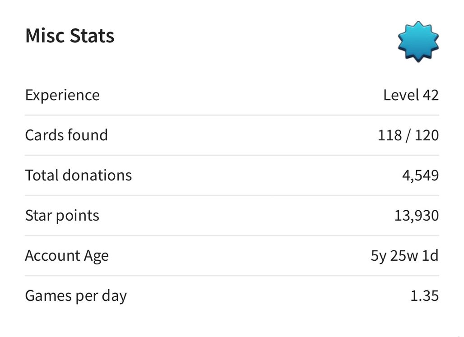Click the 13,930 star points value

[x=416, y=216]
